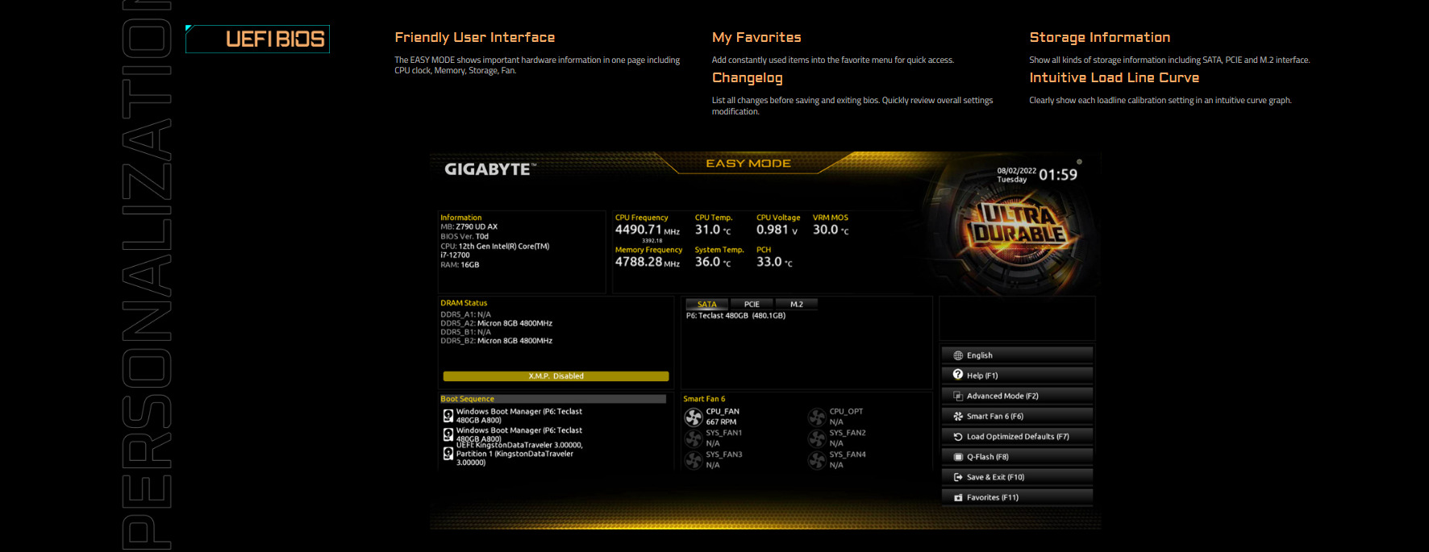Click the Changelog heading

point(748,78)
